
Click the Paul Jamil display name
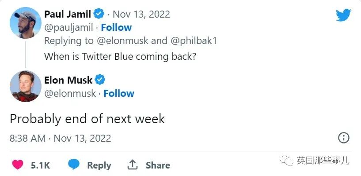click(67, 14)
